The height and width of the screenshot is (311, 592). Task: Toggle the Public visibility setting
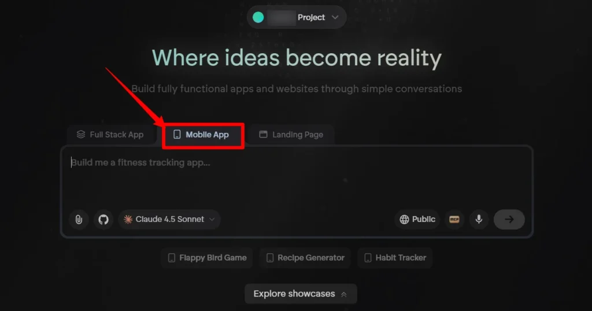(x=417, y=219)
